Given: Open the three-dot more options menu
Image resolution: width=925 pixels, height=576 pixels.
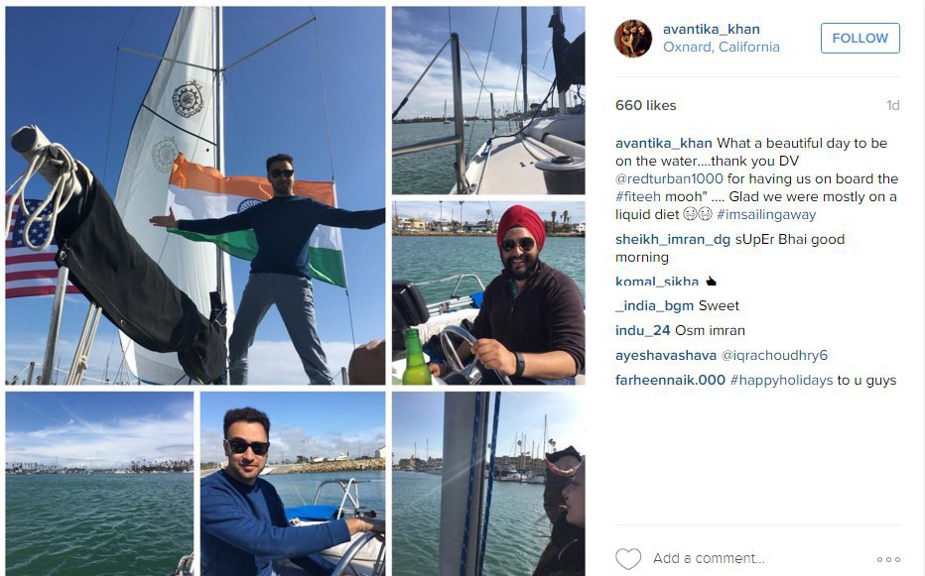Looking at the screenshot, I should click(x=888, y=559).
